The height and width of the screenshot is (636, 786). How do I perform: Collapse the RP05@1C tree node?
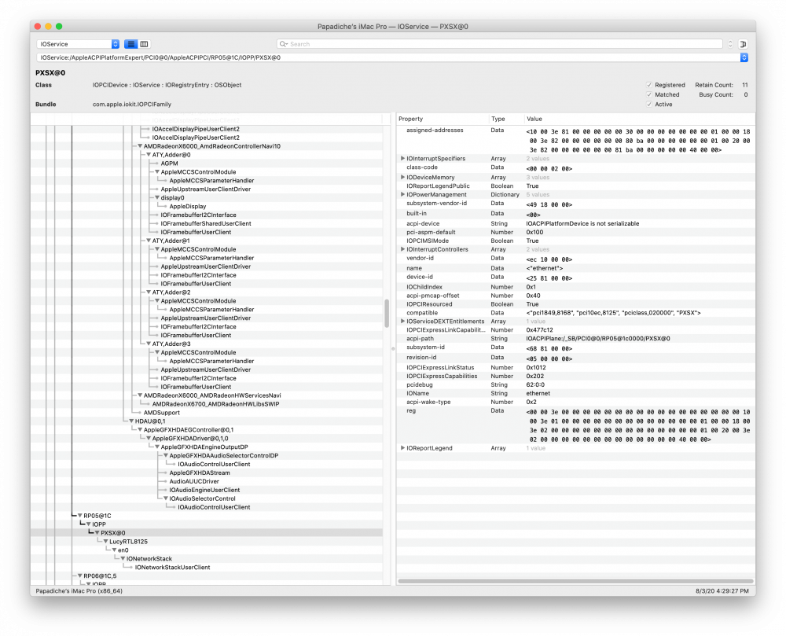(79, 516)
